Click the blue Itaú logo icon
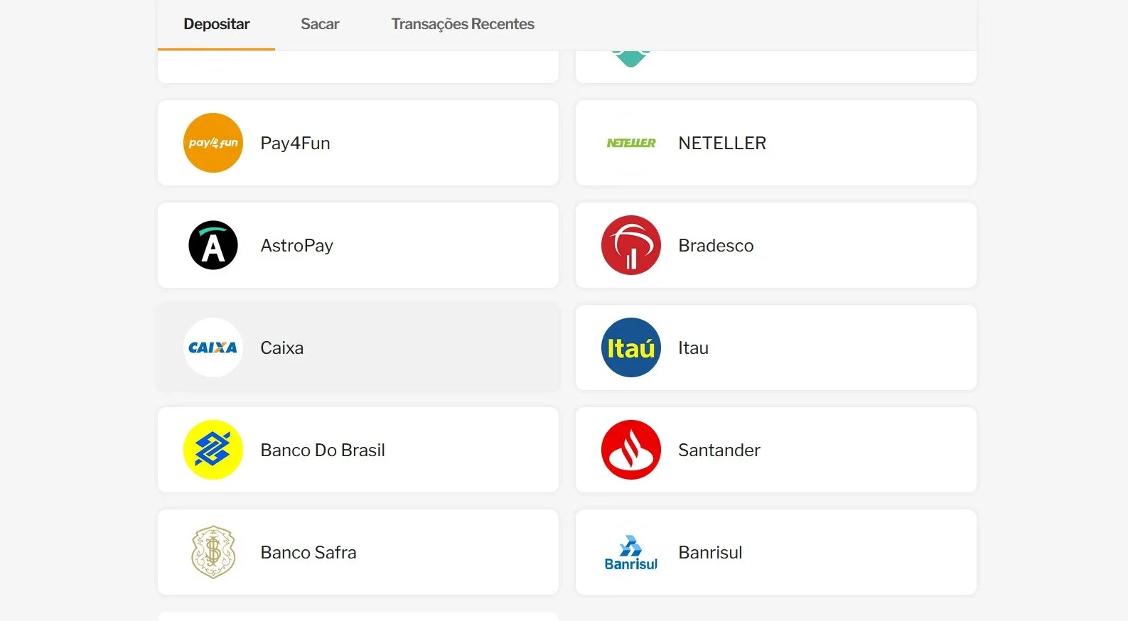Screen dimensions: 1128x621 pos(631,347)
